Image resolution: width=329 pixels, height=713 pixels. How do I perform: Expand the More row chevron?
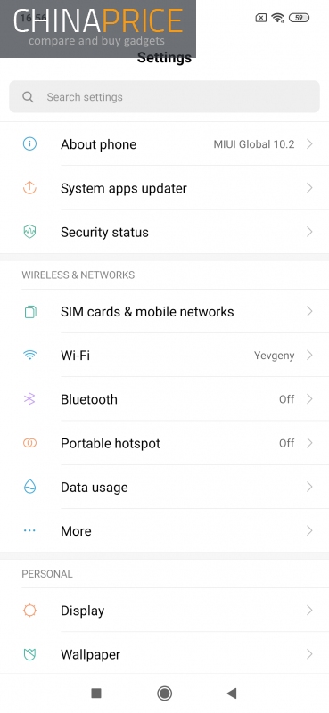point(309,530)
